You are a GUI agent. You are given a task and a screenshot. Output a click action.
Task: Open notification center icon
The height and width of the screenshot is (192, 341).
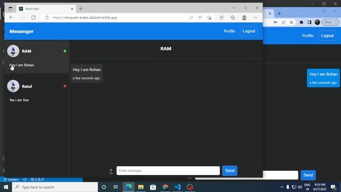pos(334,187)
